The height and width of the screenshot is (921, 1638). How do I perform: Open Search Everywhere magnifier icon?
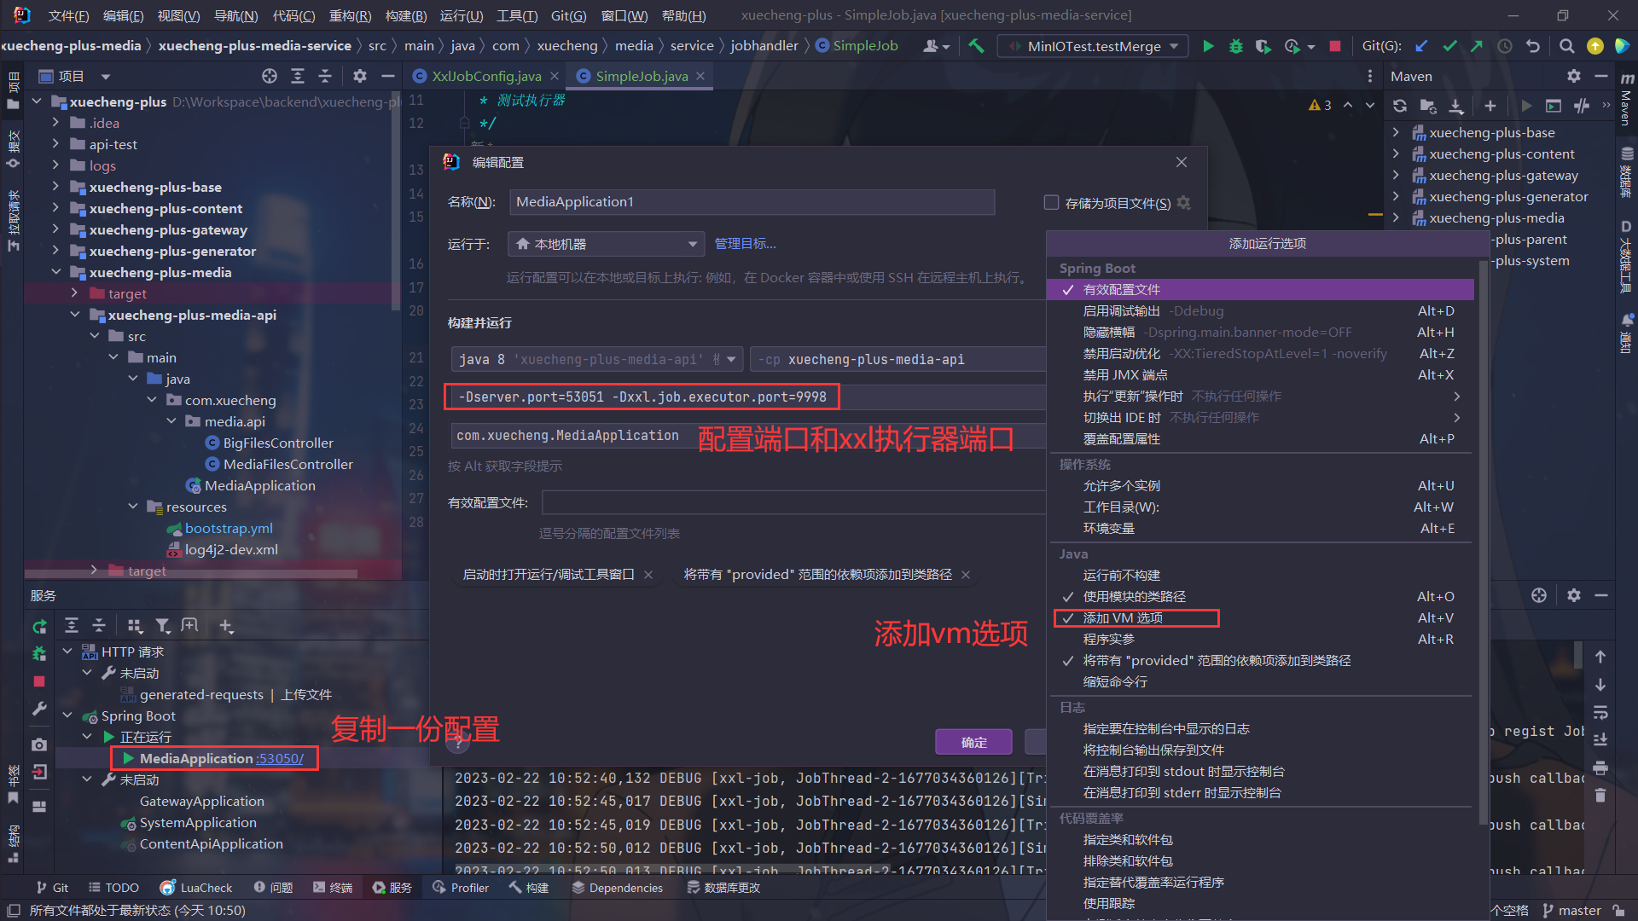[1566, 46]
